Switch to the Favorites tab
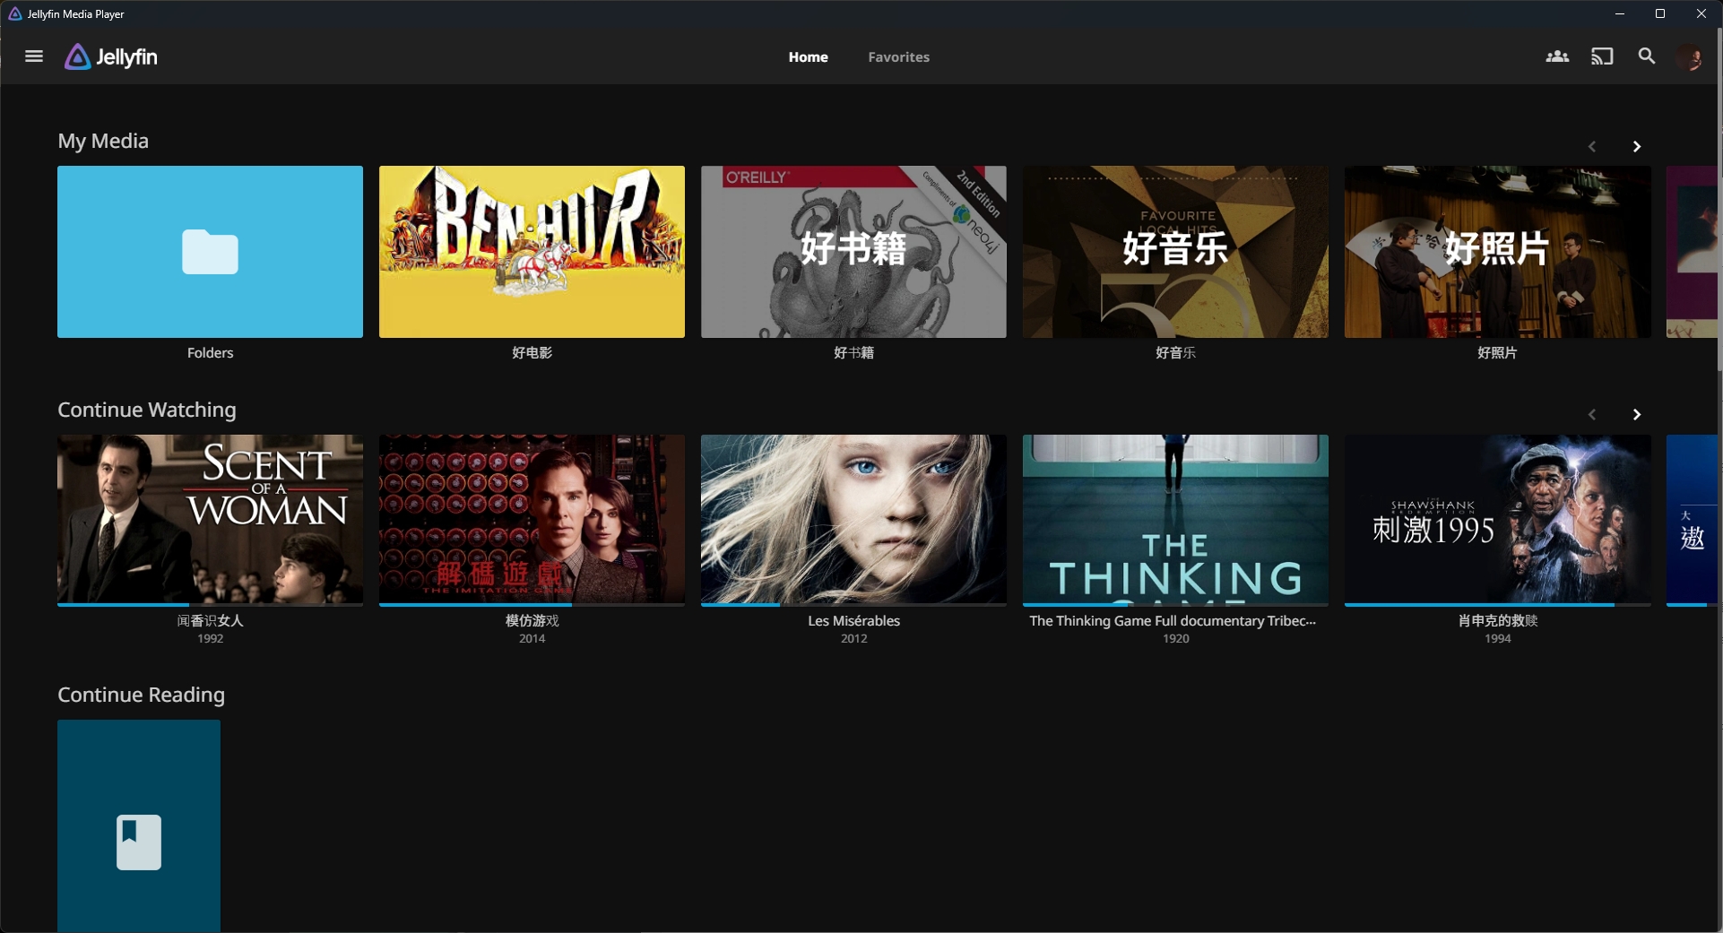This screenshot has width=1723, height=933. 898,56
